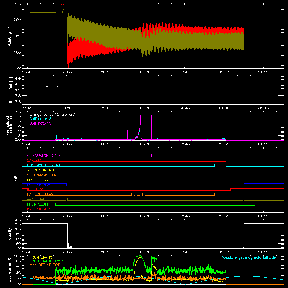Select the Absolute geomagnetic latitude caption
This screenshot has width=288, height=288.
tap(249, 258)
